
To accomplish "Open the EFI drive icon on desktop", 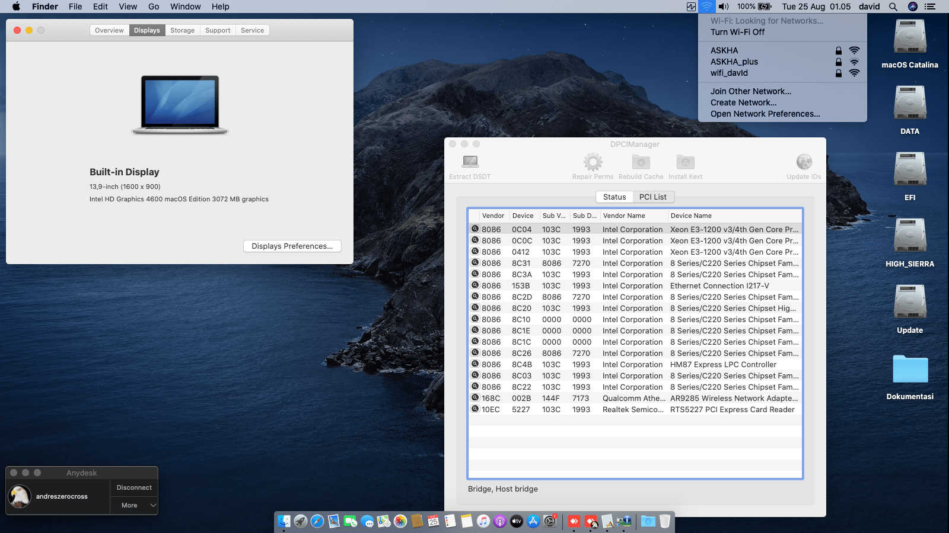I will tap(910, 170).
